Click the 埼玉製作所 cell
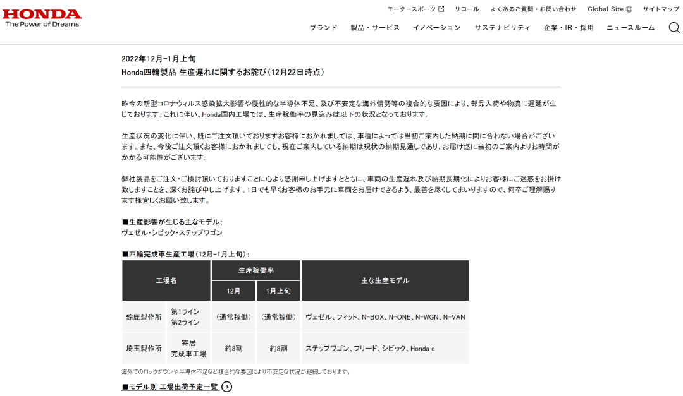Viewport: 683px width, 396px height. (x=144, y=349)
